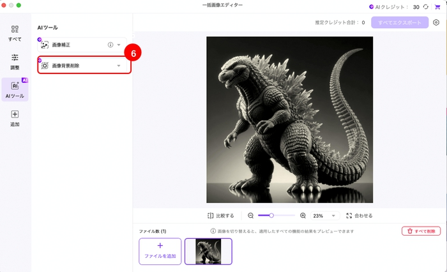Zoom in with magnifier plus icon
This screenshot has width=447, height=272.
coord(303,216)
